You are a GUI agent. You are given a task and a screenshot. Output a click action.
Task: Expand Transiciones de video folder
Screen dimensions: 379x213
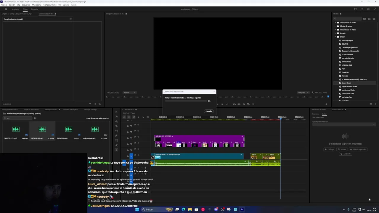point(335,30)
